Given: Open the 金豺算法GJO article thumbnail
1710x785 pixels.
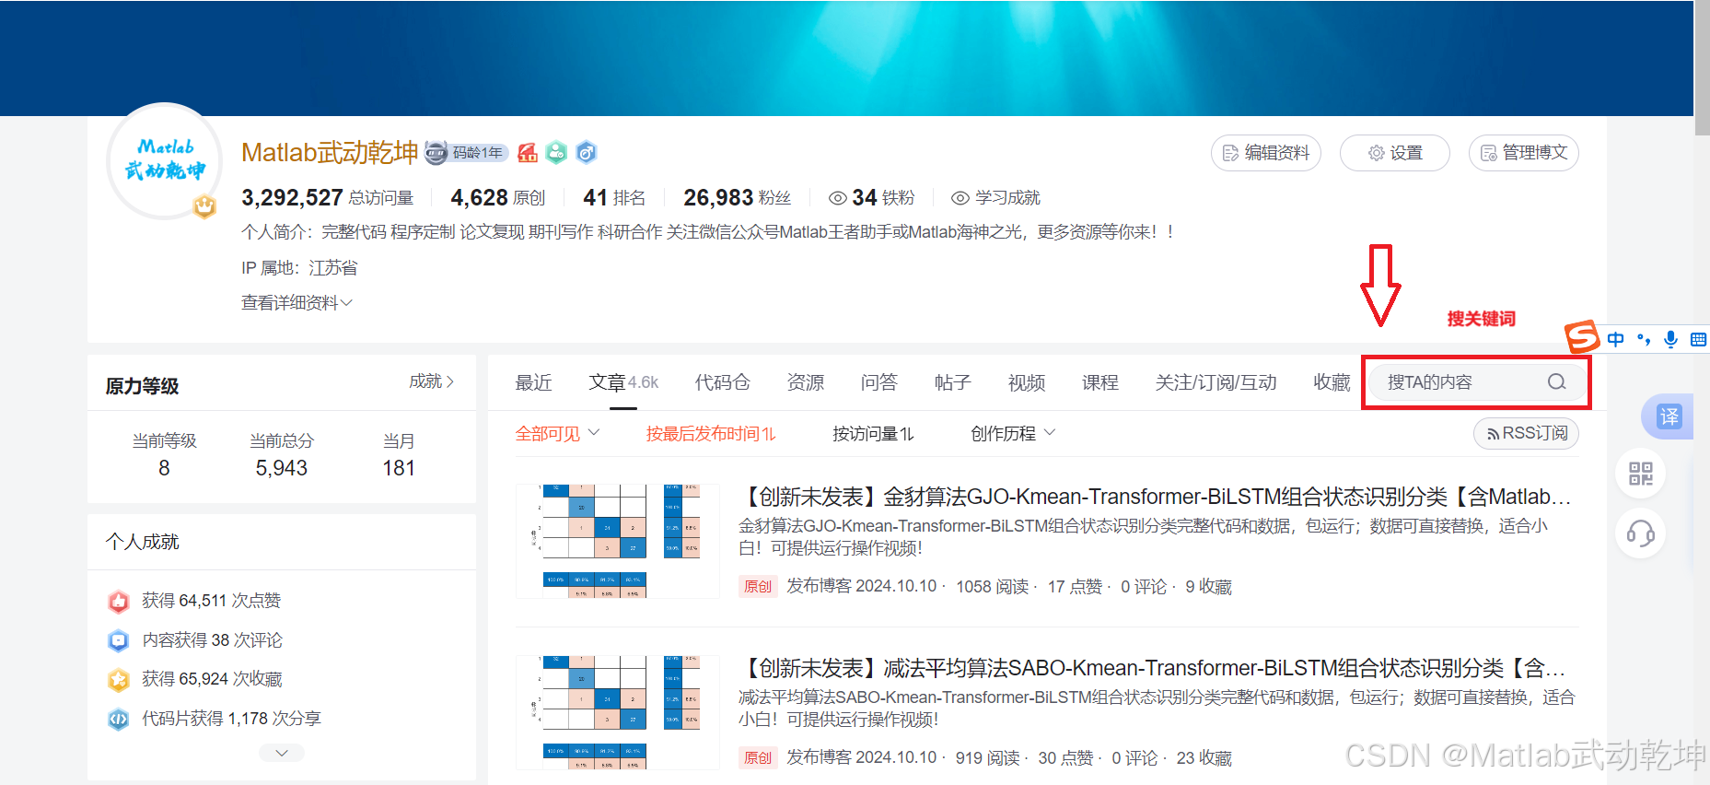Looking at the screenshot, I should click(618, 541).
